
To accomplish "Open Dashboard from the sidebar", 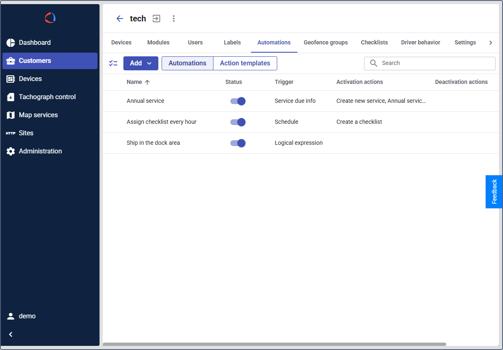I will (x=35, y=43).
